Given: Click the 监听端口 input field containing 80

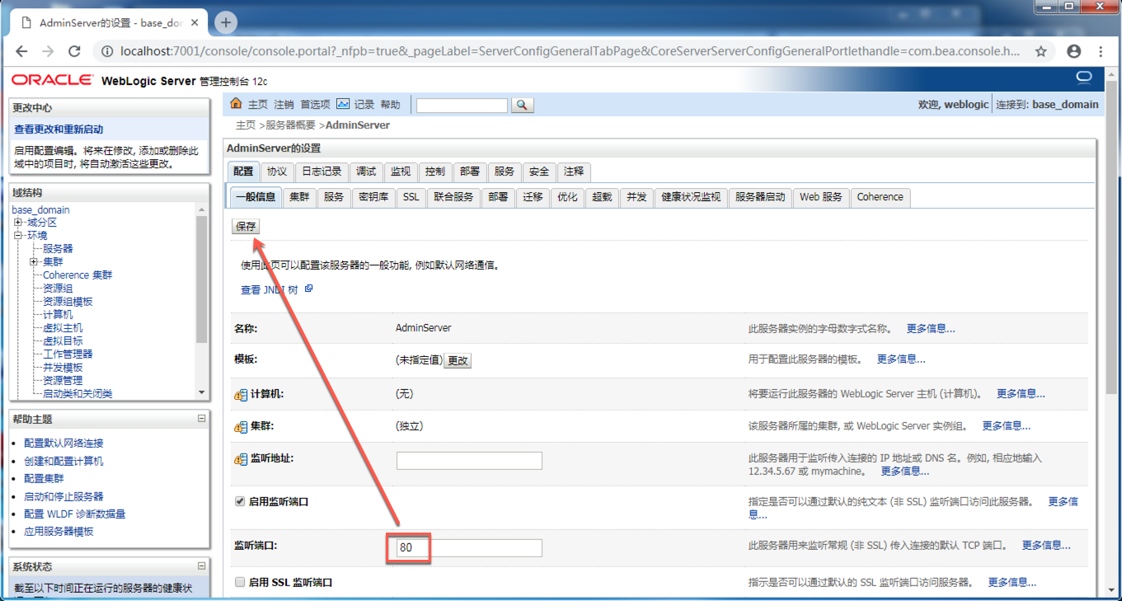Looking at the screenshot, I should (x=469, y=547).
